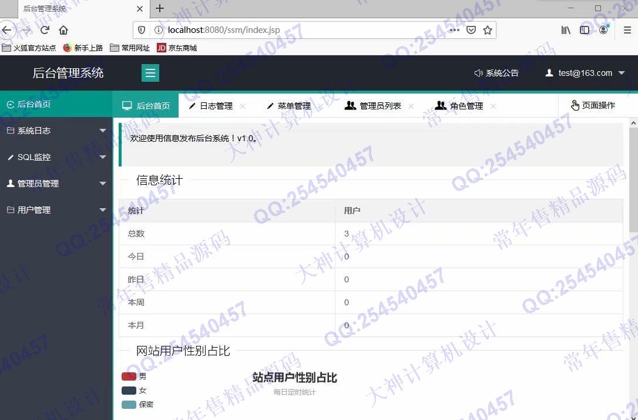Toggle the sidebar with the hamburger button
The height and width of the screenshot is (420, 638).
tap(150, 73)
